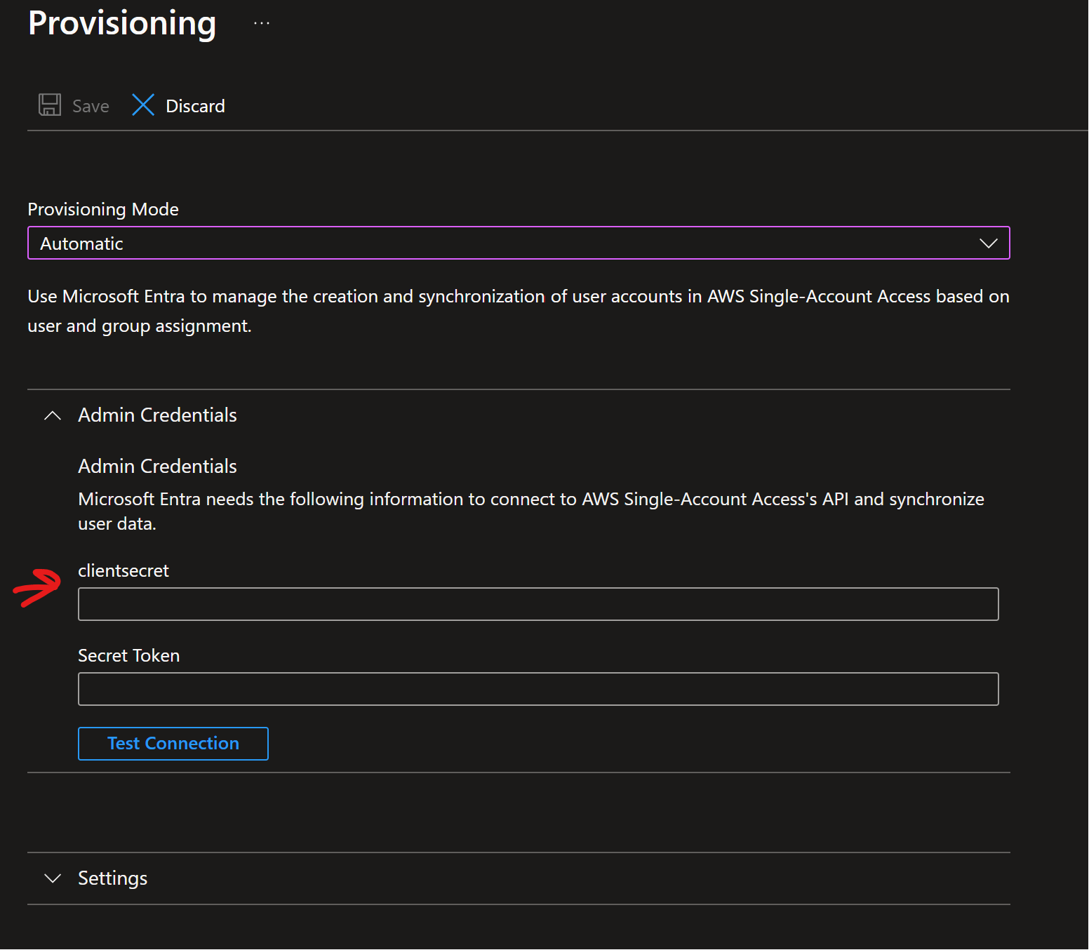Expand the Settings section
The image size is (1089, 950).
[x=53, y=878]
